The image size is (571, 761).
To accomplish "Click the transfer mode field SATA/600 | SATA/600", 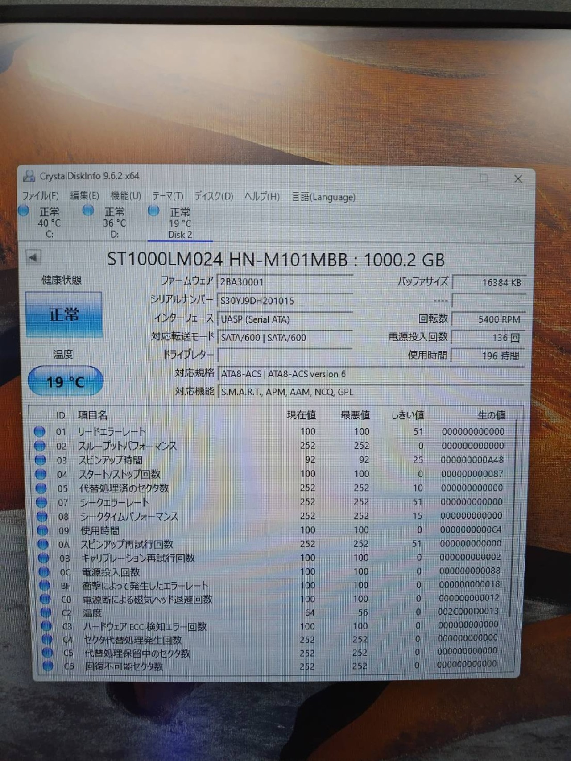I will coord(285,338).
